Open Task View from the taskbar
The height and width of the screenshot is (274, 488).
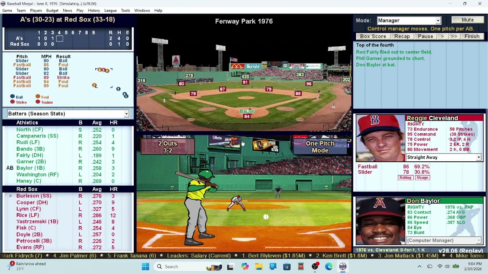tap(230, 267)
